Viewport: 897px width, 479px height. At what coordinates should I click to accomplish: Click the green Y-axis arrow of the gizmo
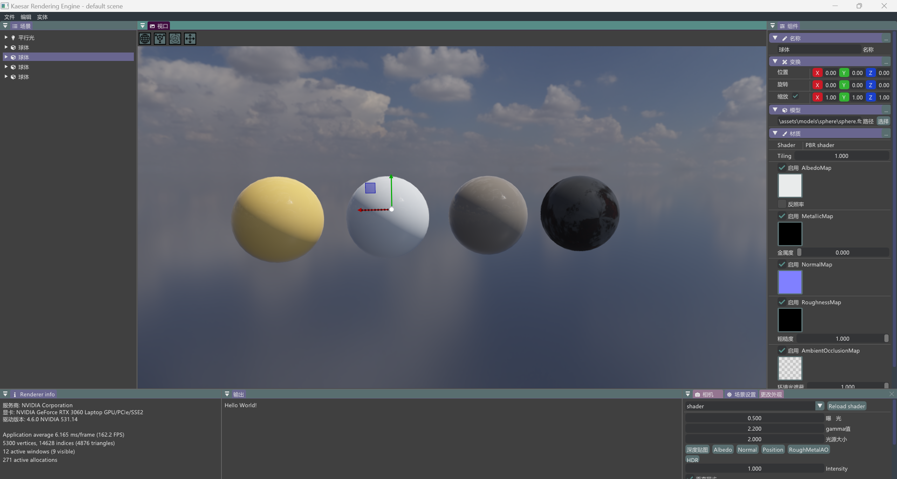(x=391, y=190)
